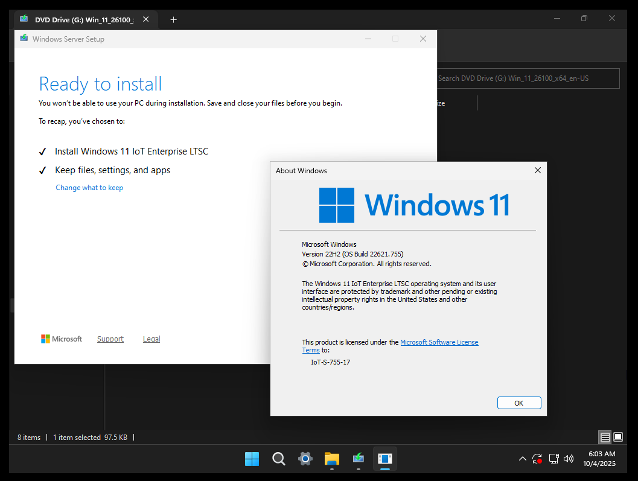Open taskbar Search magnifier icon
The width and height of the screenshot is (638, 481).
[x=279, y=459]
